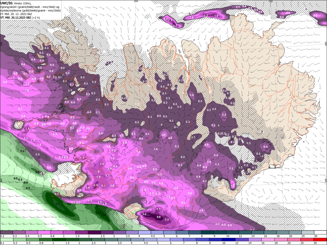Screen dimensions: 327x245
Task: Click the '0.2' label on the snow legend scale
Action: 2,236
